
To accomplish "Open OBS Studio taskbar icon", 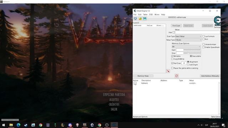I will [x=107, y=125].
